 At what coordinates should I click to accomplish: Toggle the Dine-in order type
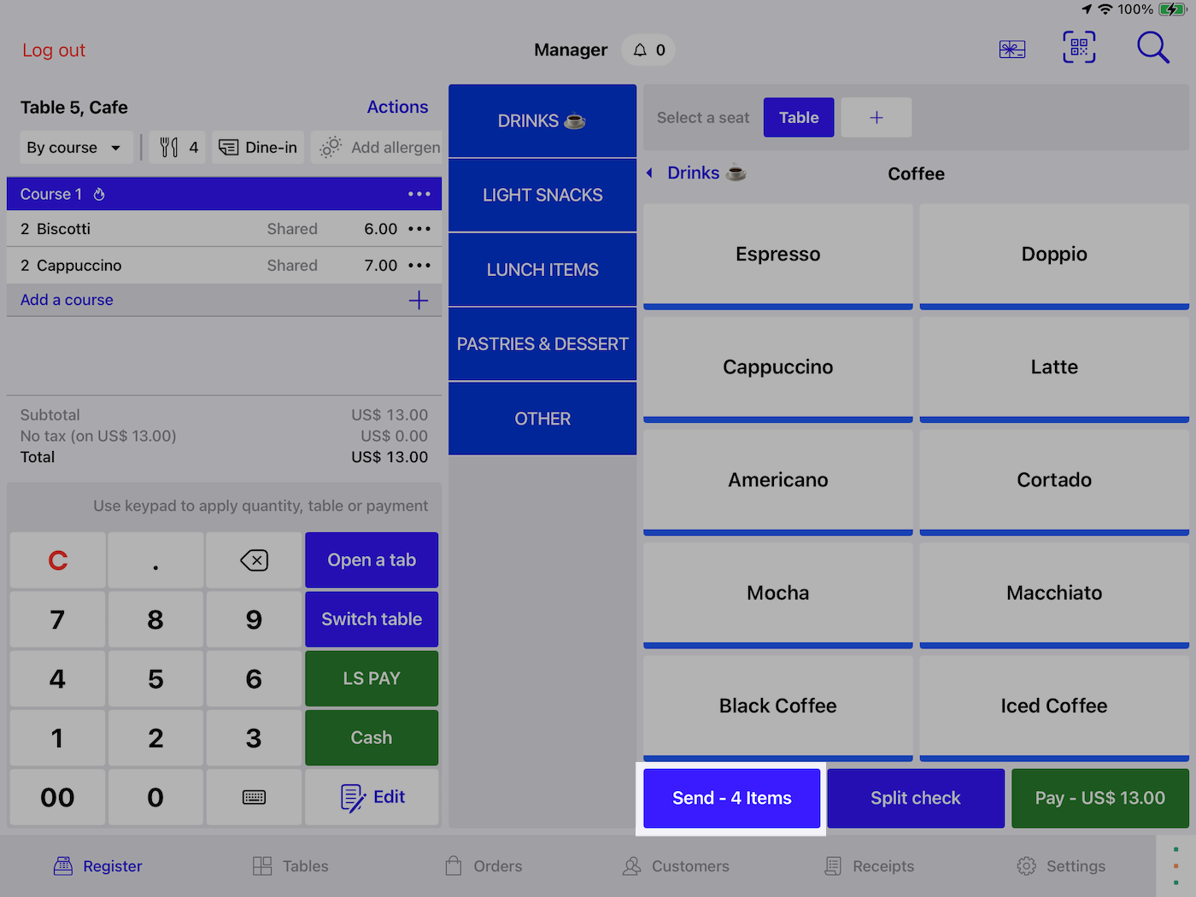(259, 148)
